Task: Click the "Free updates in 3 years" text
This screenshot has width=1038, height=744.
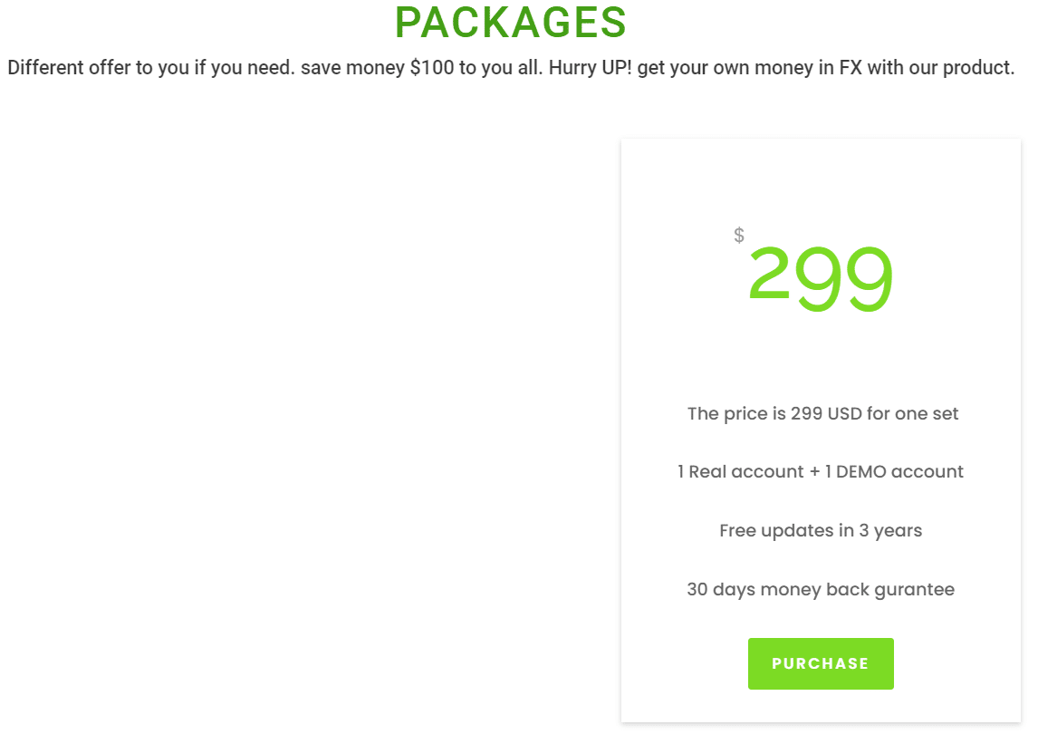Action: (821, 530)
